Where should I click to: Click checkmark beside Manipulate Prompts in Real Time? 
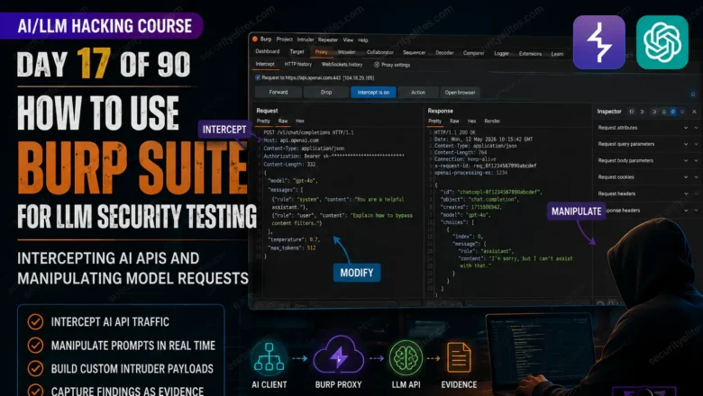pyautogui.click(x=35, y=346)
